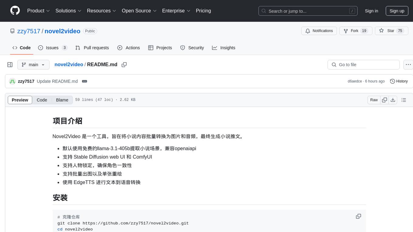Click the Issues counter badge 3

(x=64, y=48)
